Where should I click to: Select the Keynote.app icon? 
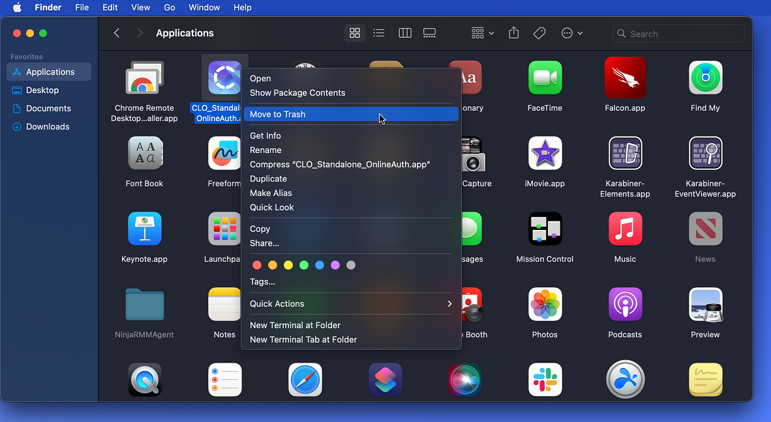(x=145, y=229)
